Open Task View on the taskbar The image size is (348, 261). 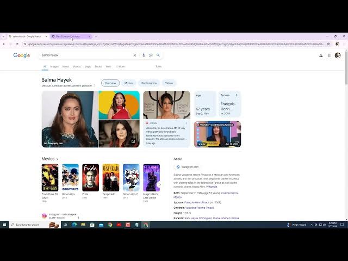click(x=65, y=225)
